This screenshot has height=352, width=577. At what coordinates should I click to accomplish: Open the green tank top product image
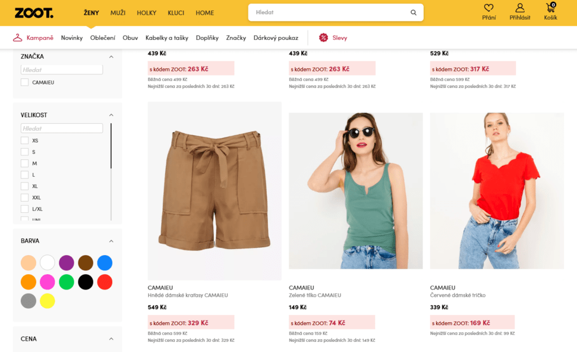(x=356, y=191)
